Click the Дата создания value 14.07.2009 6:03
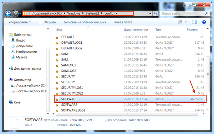 [139, 120]
